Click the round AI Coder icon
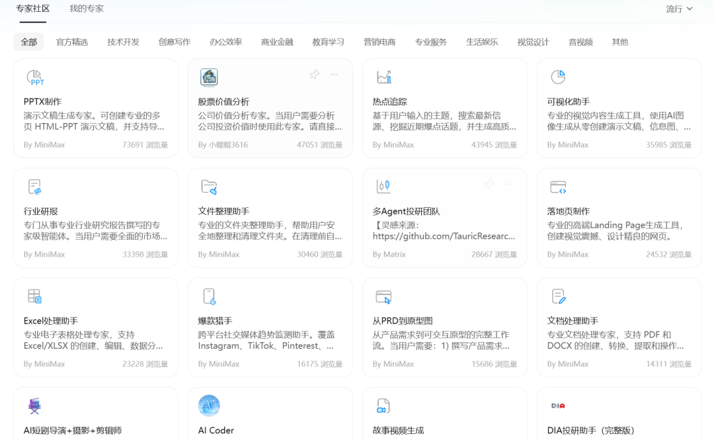The image size is (714, 440). click(210, 405)
